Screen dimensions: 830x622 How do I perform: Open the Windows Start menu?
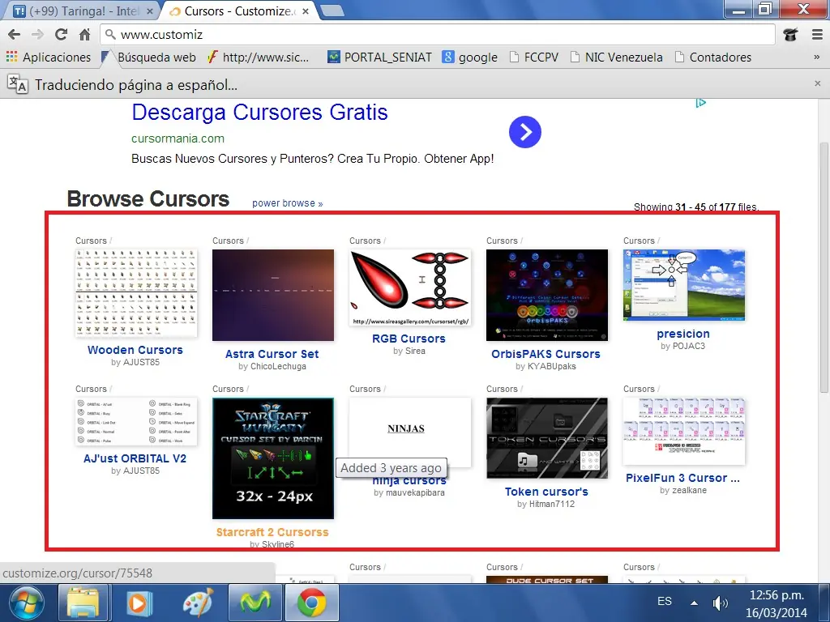[27, 603]
